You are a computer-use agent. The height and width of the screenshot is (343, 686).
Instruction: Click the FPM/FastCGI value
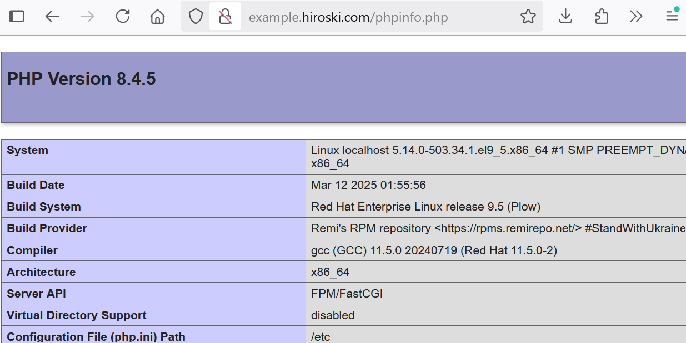click(347, 294)
